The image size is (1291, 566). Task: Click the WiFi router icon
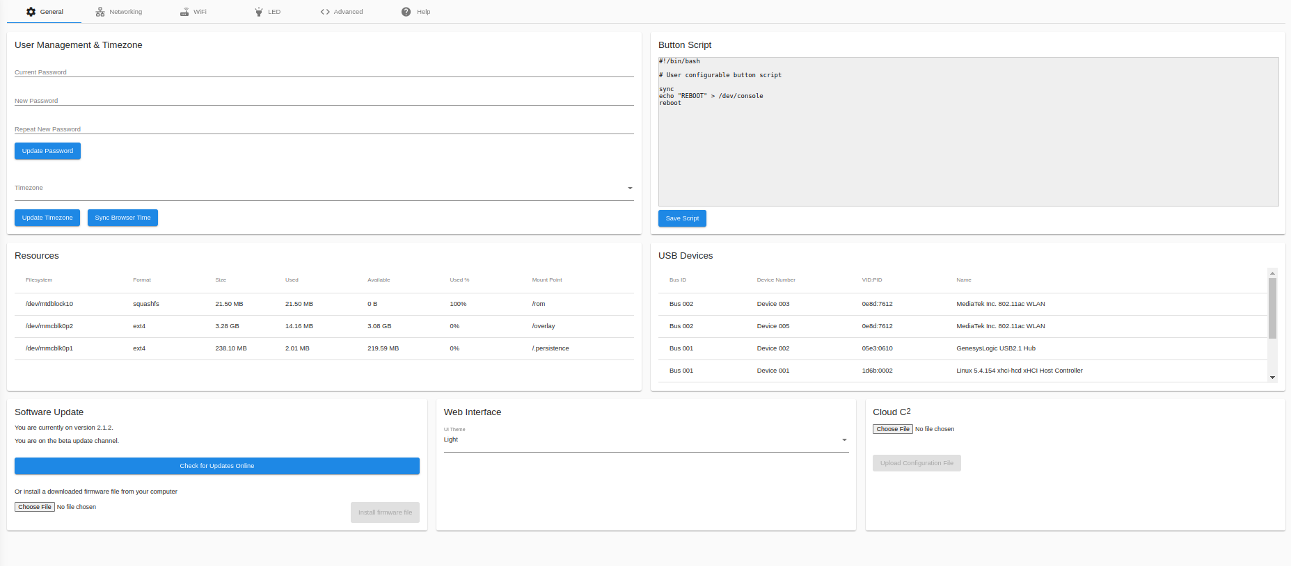point(184,12)
